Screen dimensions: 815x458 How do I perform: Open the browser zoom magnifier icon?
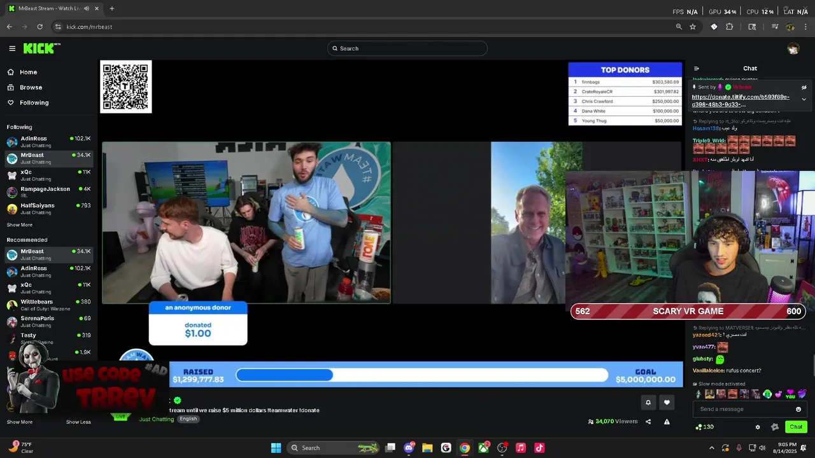(679, 27)
